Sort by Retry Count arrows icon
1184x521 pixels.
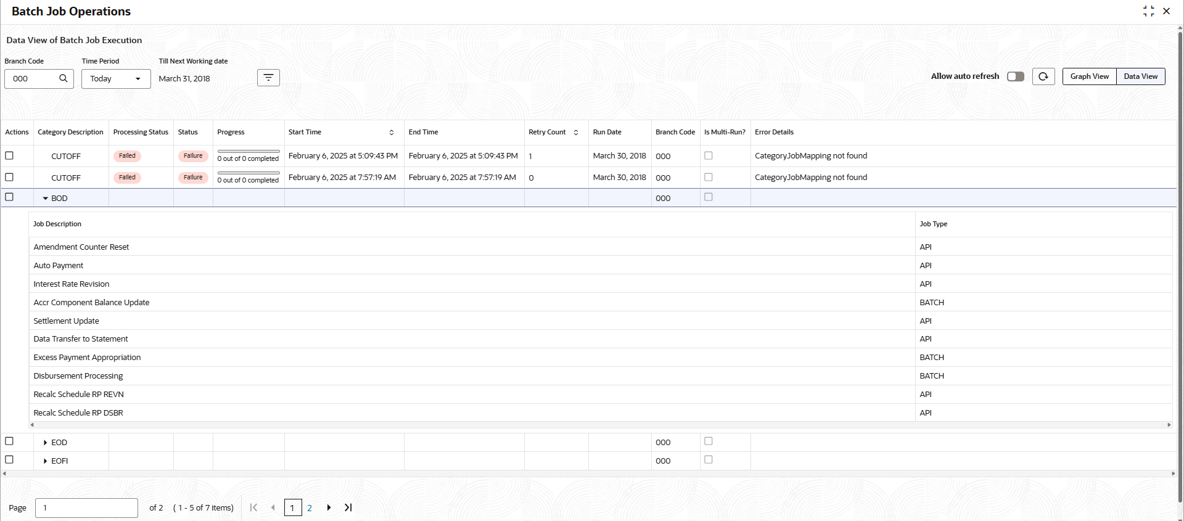[576, 133]
